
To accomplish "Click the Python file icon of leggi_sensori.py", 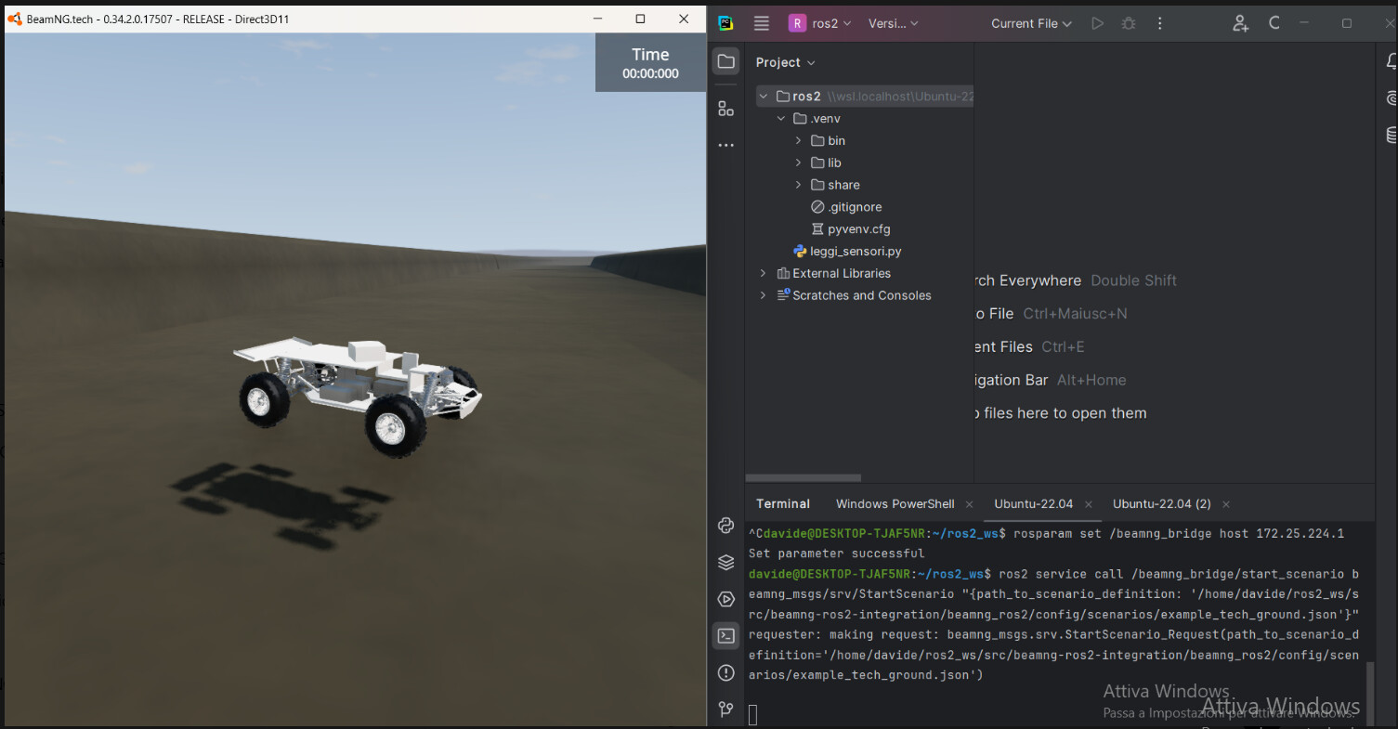I will pos(800,251).
